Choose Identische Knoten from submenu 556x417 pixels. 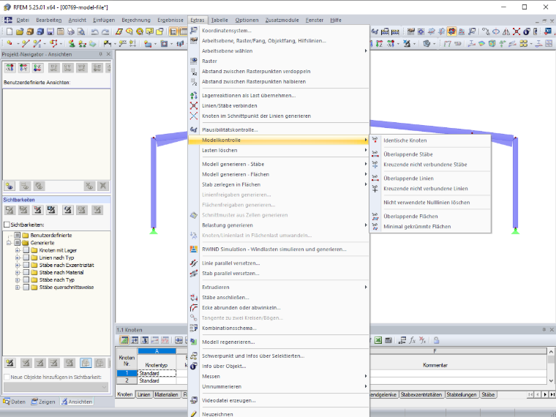point(430,140)
